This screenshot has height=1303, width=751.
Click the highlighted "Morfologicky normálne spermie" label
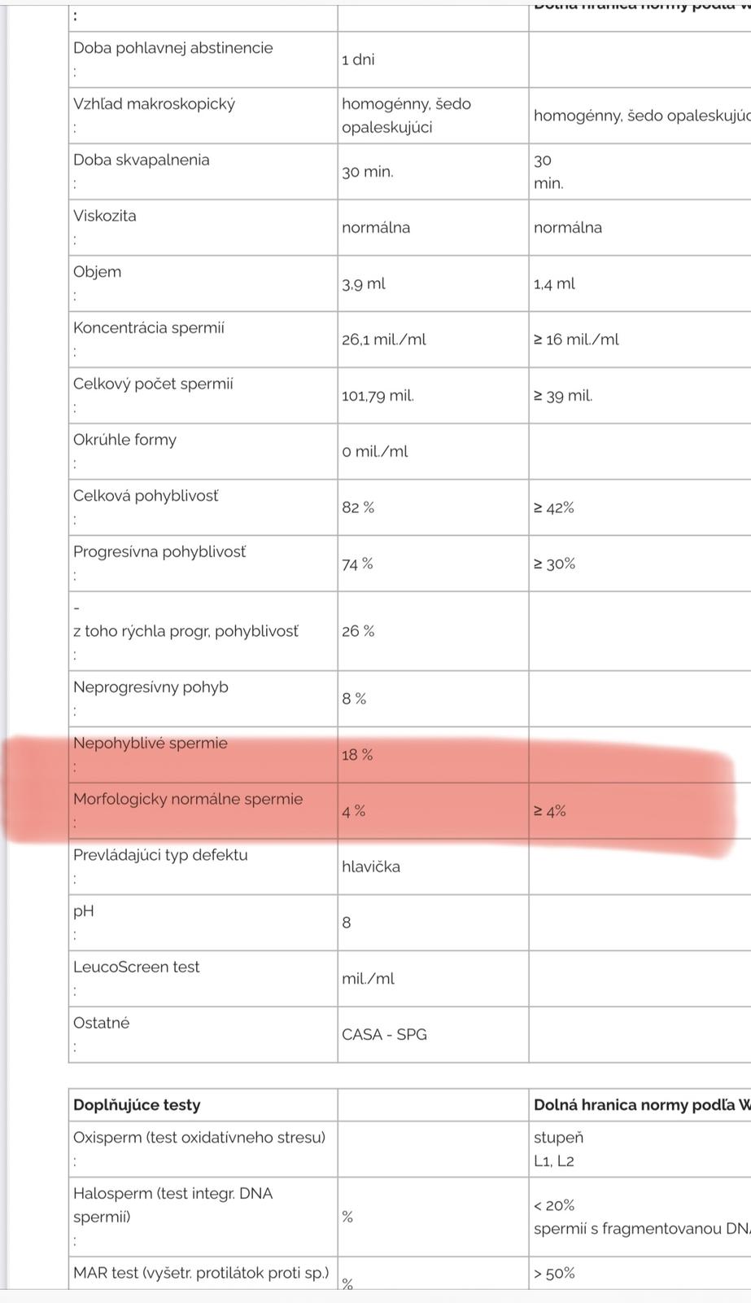pyautogui.click(x=188, y=799)
